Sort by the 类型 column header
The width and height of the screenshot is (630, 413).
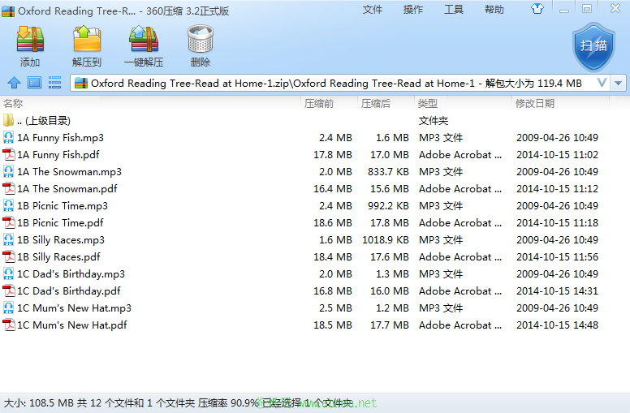pos(428,104)
